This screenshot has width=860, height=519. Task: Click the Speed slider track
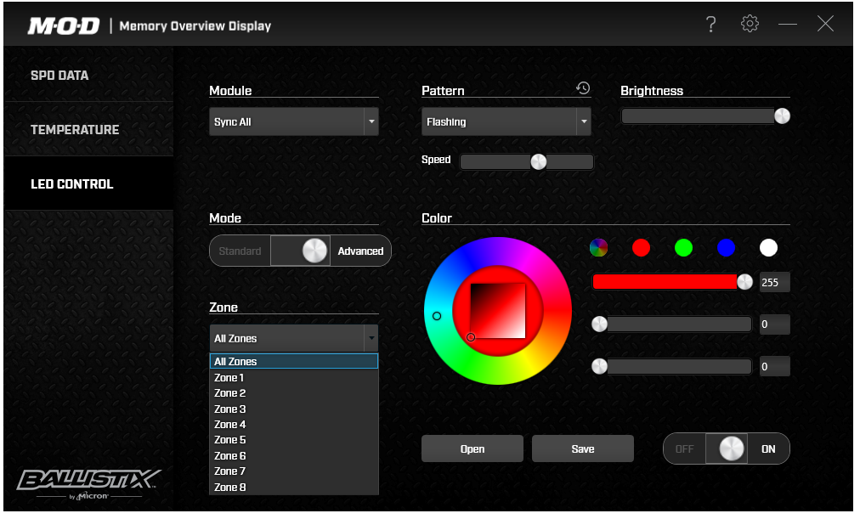(x=527, y=162)
